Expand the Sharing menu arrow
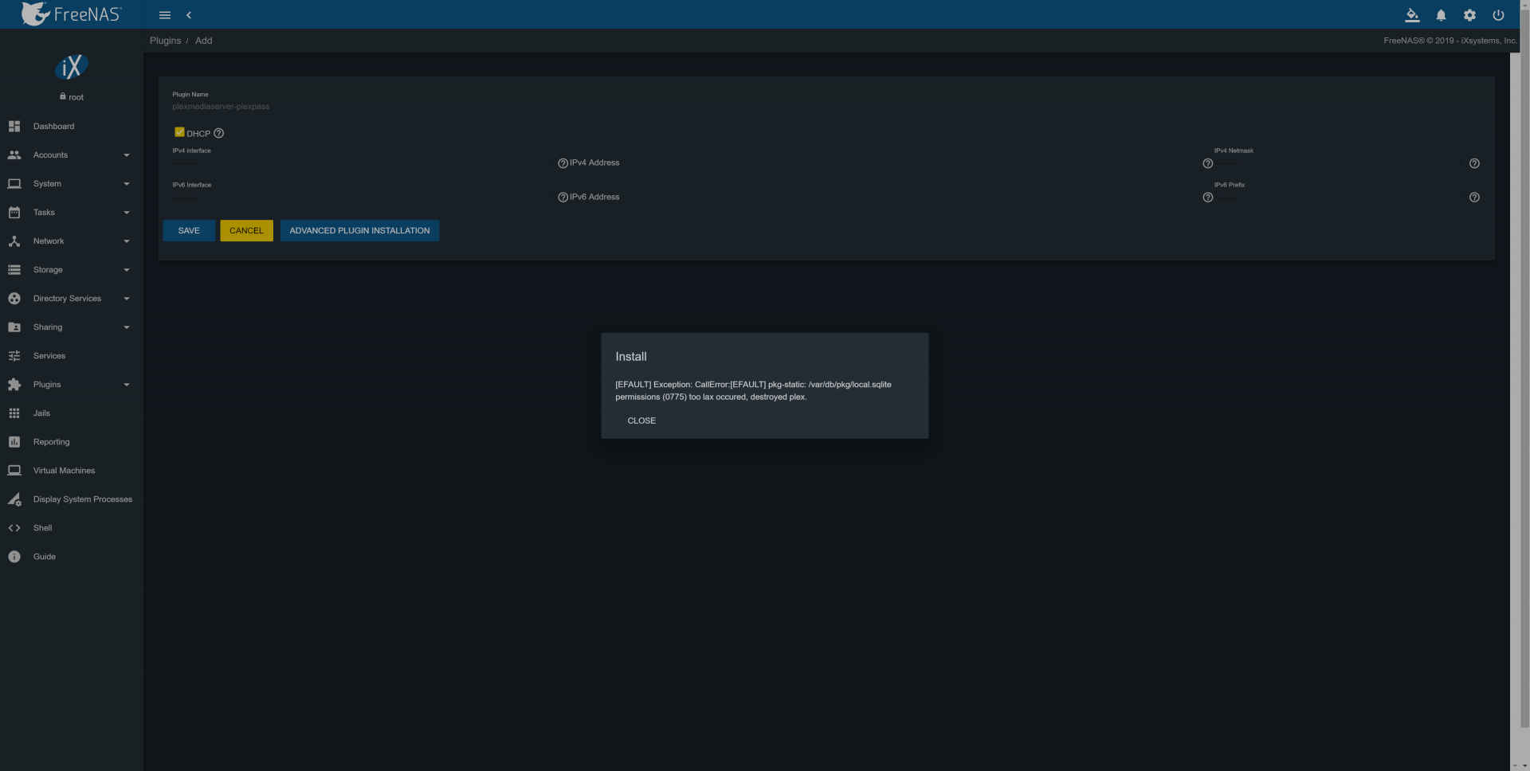Viewport: 1530px width, 771px height. click(127, 327)
